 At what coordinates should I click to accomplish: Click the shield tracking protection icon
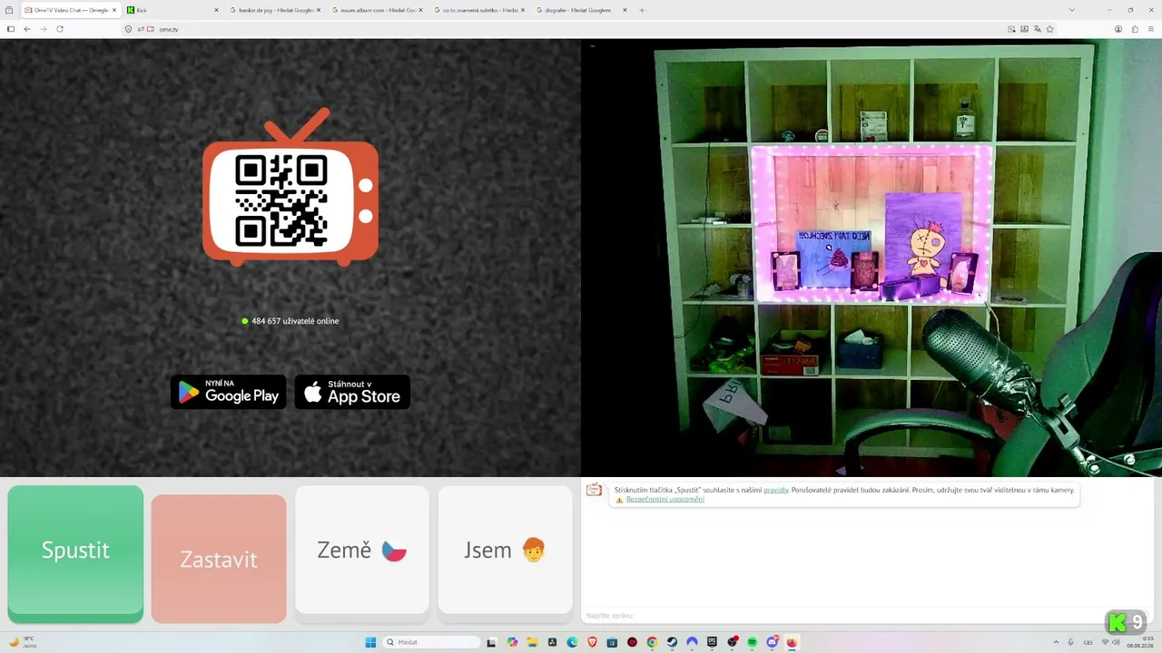128,29
